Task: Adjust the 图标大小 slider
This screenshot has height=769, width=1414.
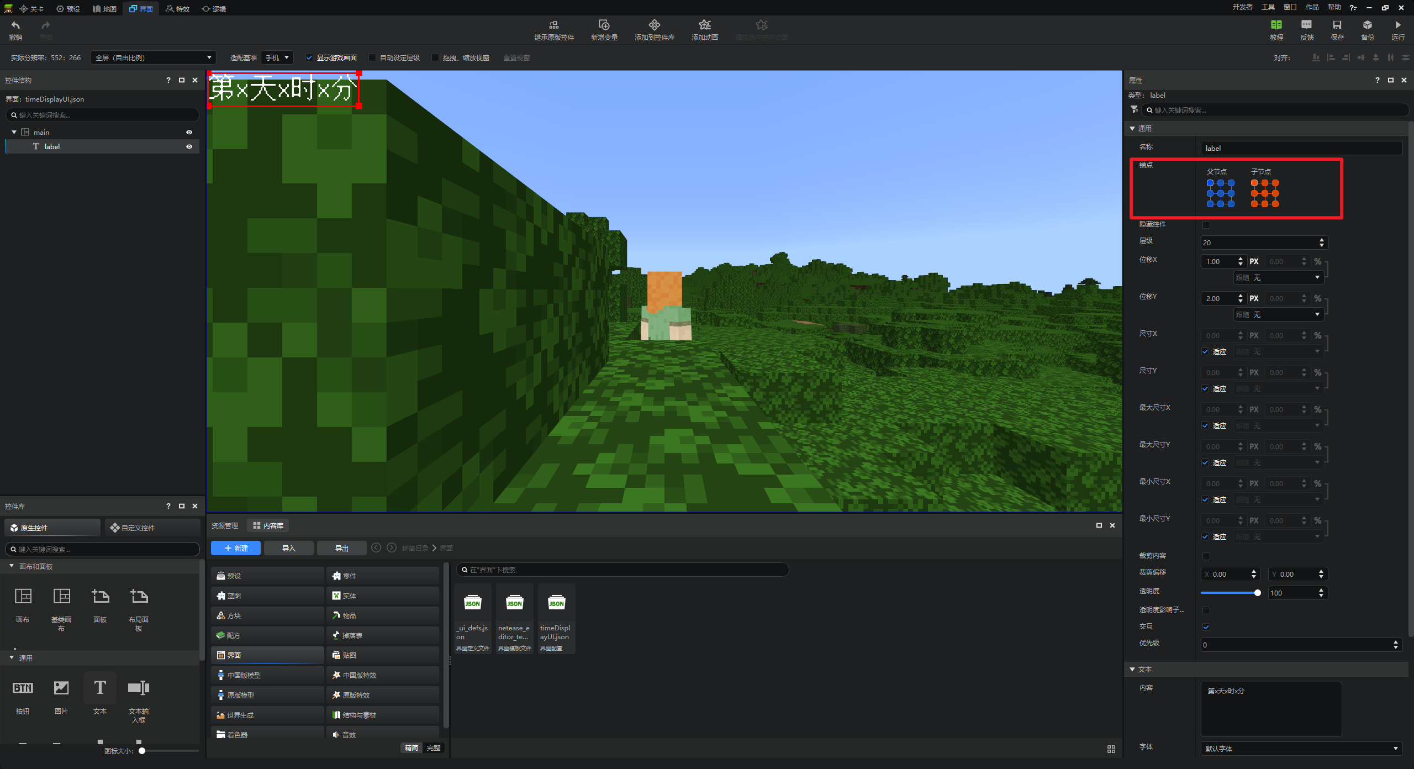Action: click(x=170, y=751)
